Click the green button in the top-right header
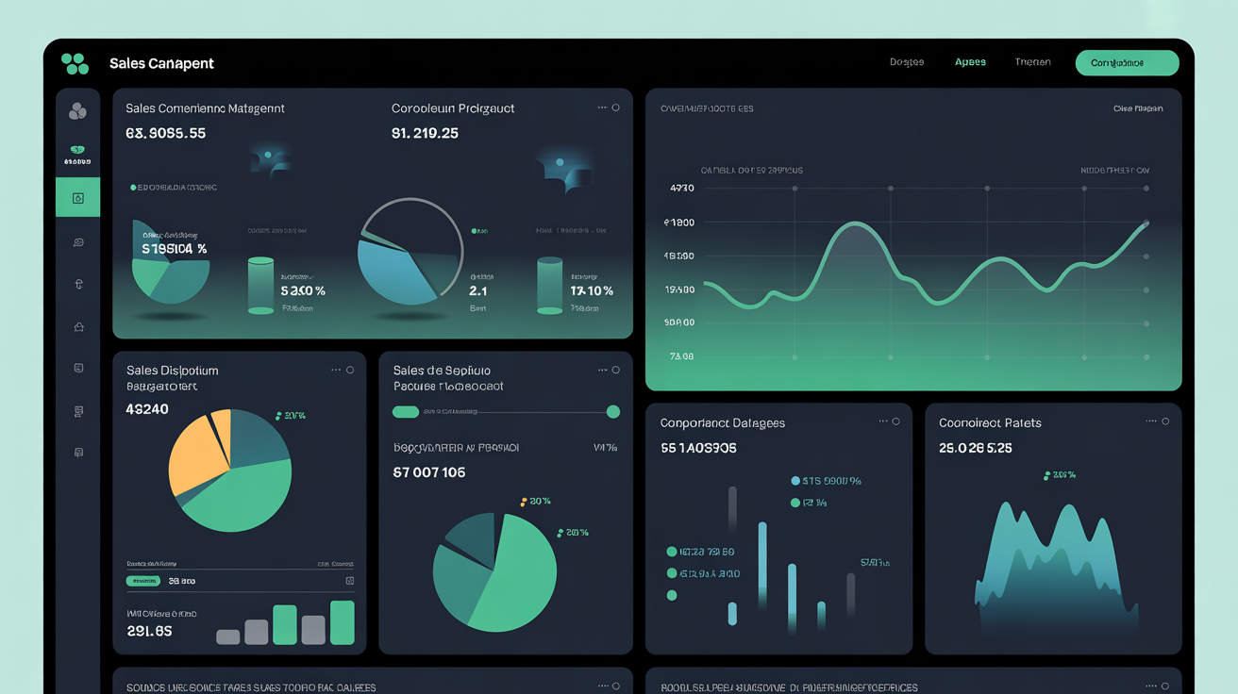This screenshot has height=694, width=1238. click(1127, 63)
